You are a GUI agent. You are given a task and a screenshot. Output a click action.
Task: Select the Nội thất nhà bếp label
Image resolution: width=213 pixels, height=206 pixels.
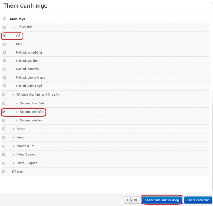coord(27,69)
